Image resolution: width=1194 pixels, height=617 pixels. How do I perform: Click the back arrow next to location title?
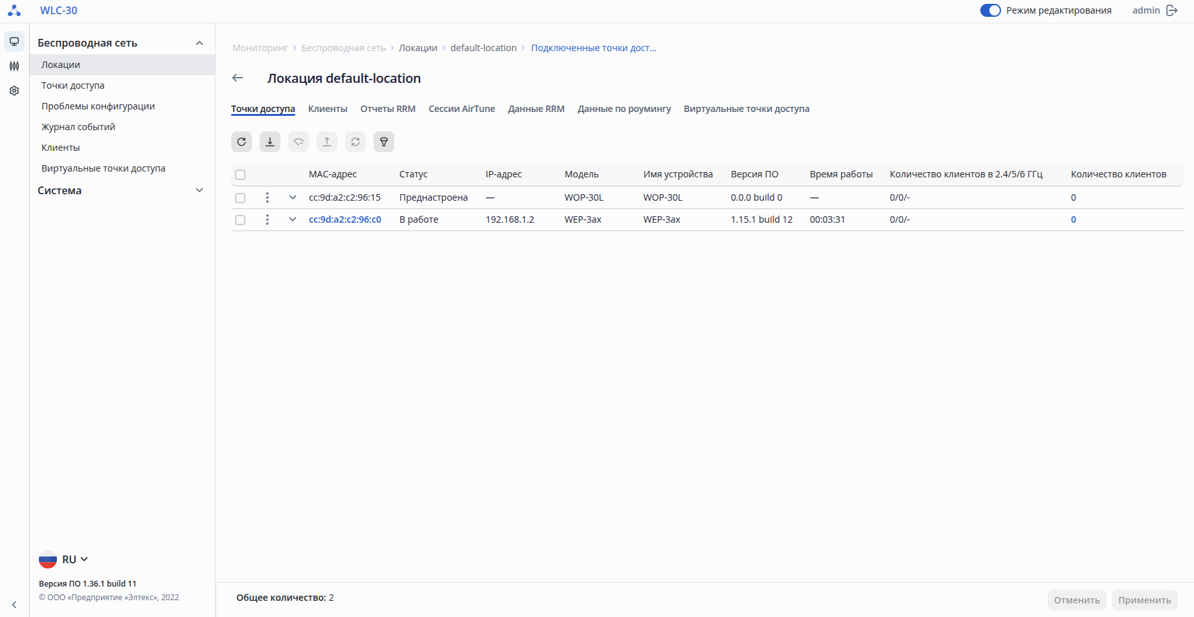pos(238,78)
